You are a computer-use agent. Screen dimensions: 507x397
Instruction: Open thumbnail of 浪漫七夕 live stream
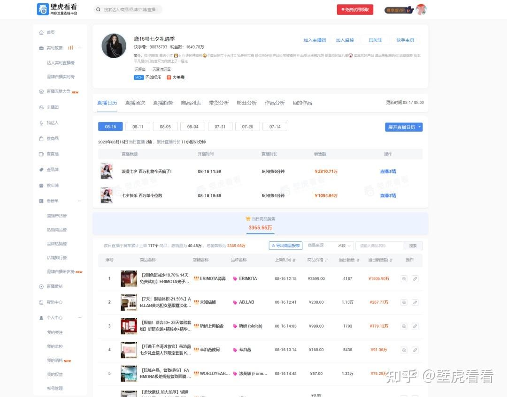pyautogui.click(x=107, y=171)
